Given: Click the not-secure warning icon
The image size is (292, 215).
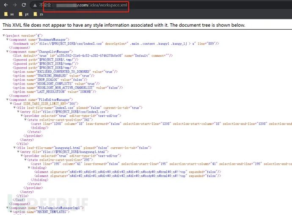Looking at the screenshot, I should click(x=36, y=6).
